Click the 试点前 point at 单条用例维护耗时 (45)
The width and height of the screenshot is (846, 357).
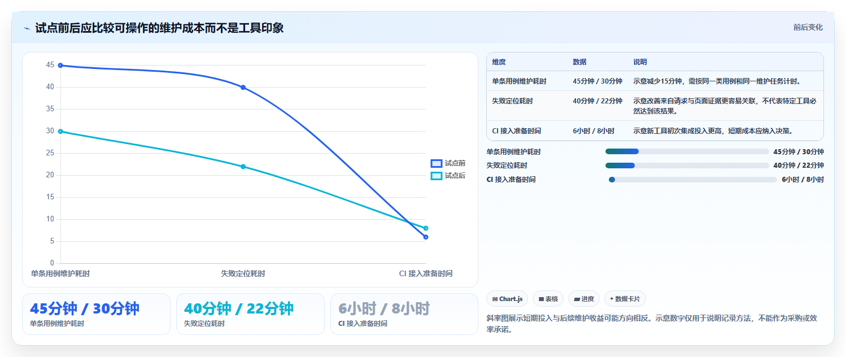(x=60, y=66)
